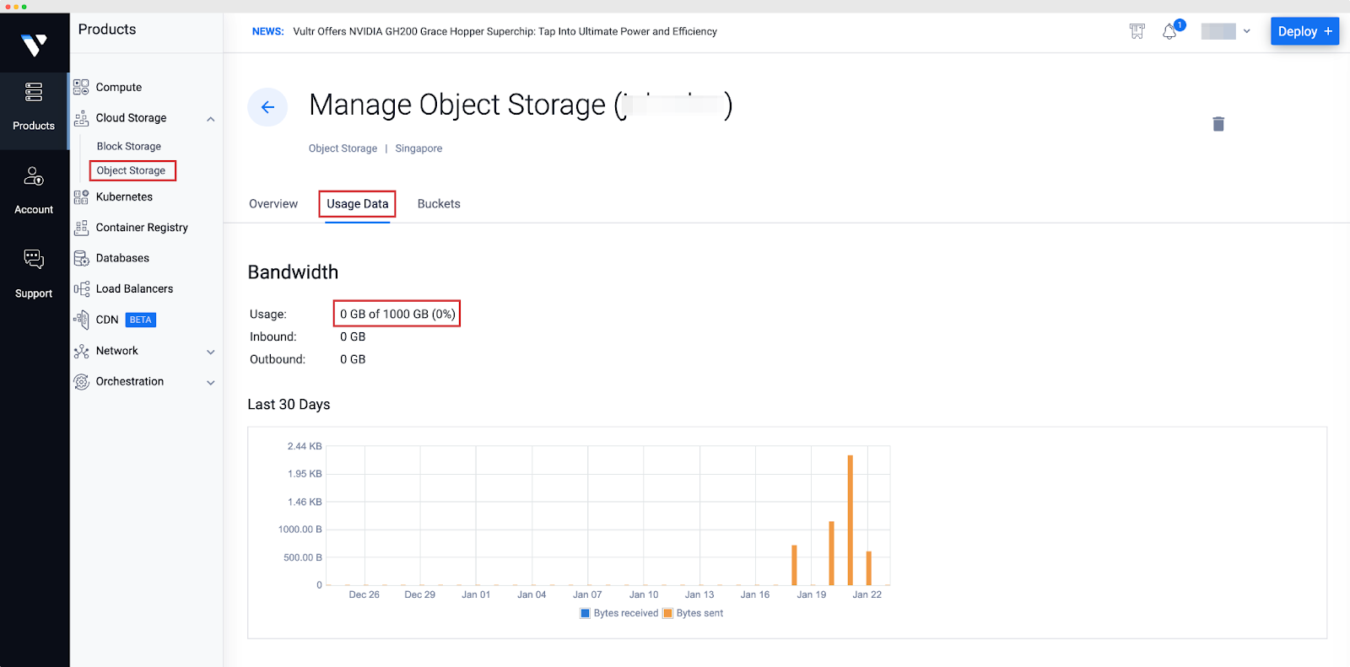
Task: Select the Usage Data tab
Action: pos(358,204)
